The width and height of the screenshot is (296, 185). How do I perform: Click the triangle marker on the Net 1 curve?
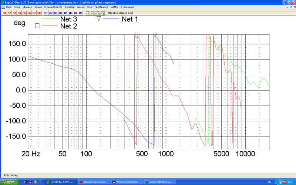(x=155, y=35)
